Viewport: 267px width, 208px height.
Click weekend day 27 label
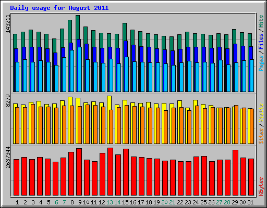point(219,202)
